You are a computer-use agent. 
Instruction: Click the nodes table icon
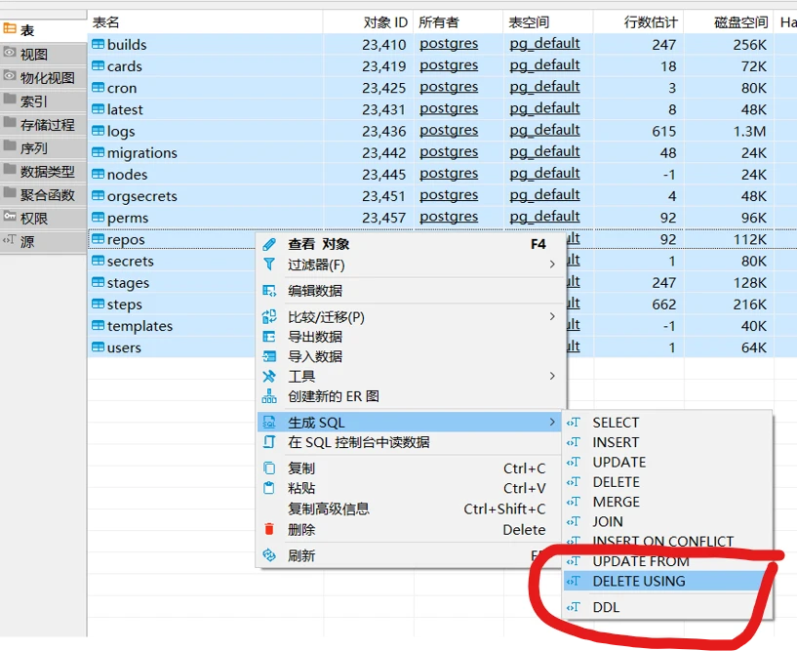[x=98, y=174]
